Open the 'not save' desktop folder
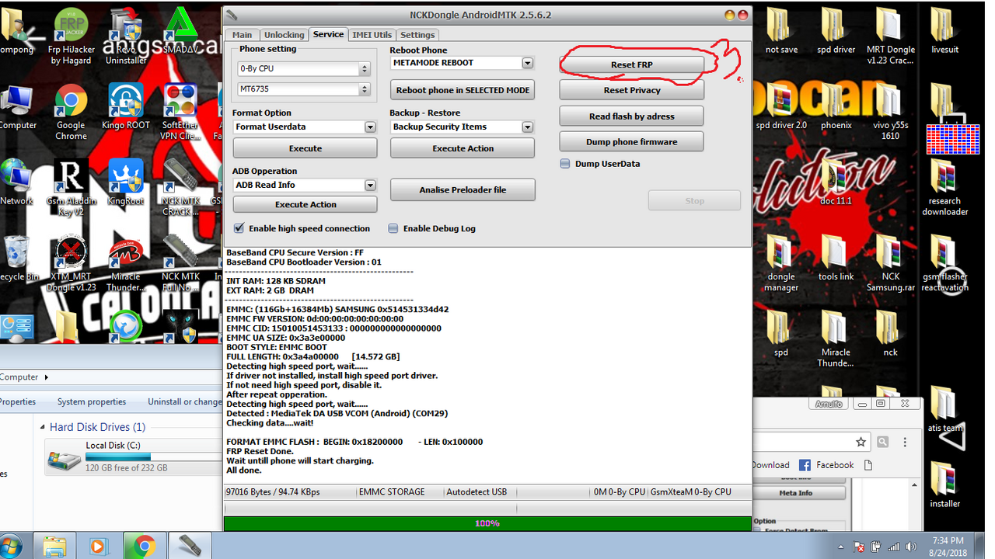This screenshot has width=995, height=559. pyautogui.click(x=781, y=31)
